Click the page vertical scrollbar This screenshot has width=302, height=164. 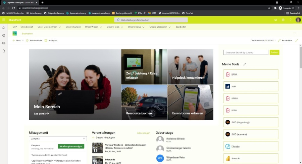click(x=300, y=57)
